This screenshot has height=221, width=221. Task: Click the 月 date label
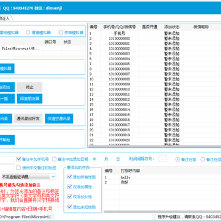point(106,159)
